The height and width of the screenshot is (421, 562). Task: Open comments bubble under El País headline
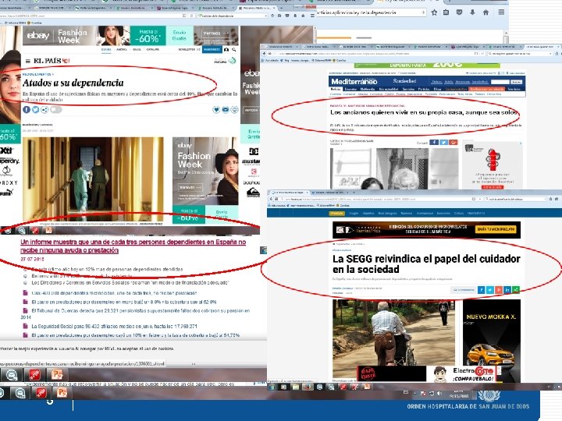pos(56,110)
